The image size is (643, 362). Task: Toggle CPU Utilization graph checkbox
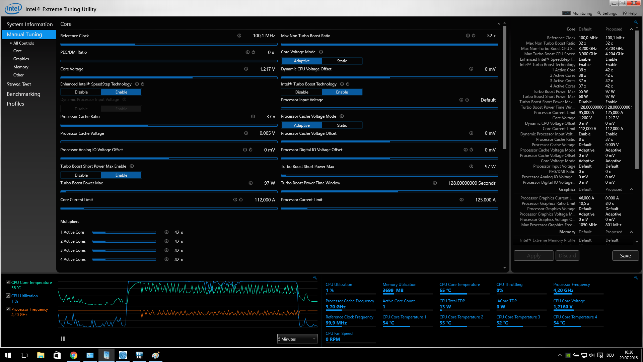coord(8,296)
